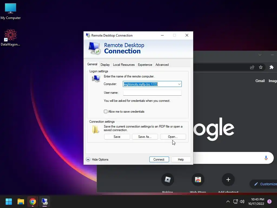
Task: Open Chrome extensions puzzle icon
Action: tap(272, 67)
